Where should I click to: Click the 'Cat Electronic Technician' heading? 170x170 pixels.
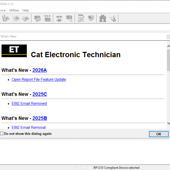pos(76,54)
